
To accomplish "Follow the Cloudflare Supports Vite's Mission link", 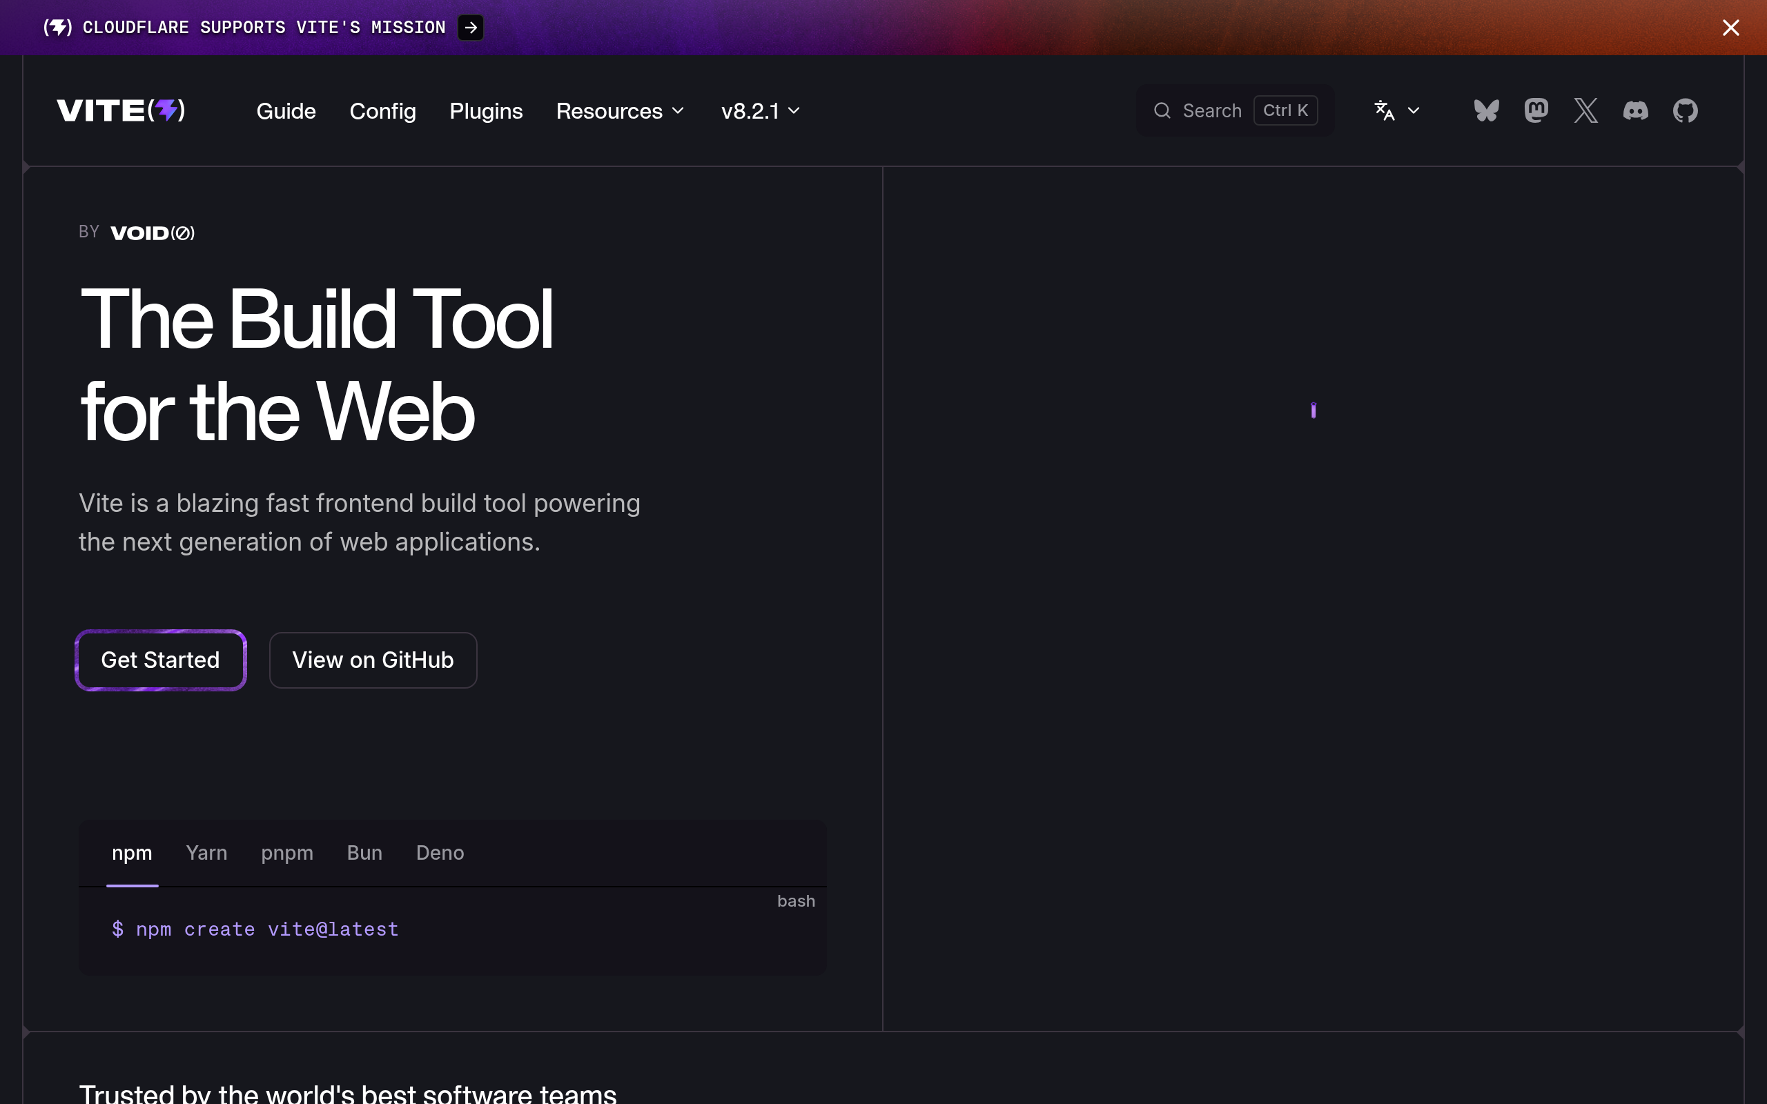I will tap(264, 28).
